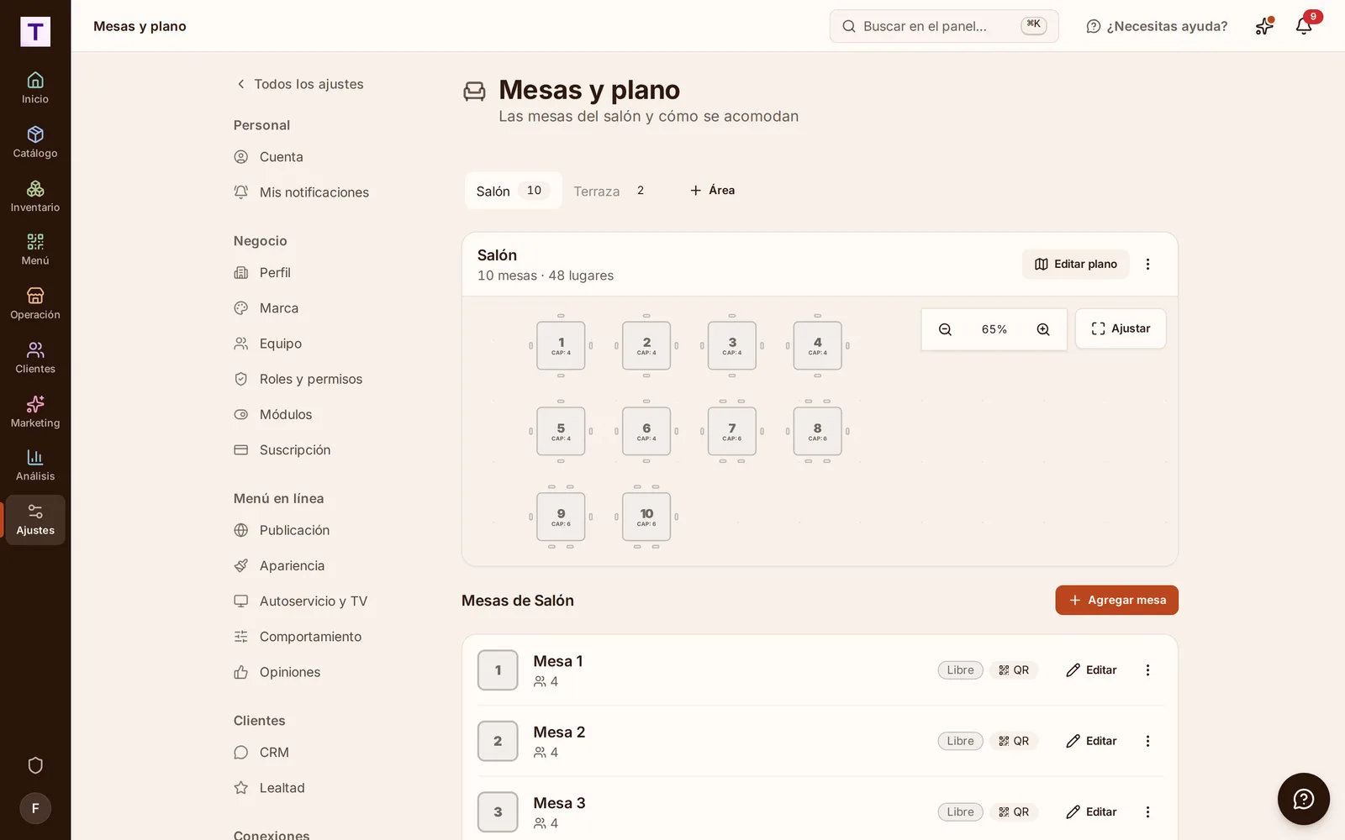Open QR code for Mesa 3
This screenshot has height=840, width=1345.
tap(1014, 812)
